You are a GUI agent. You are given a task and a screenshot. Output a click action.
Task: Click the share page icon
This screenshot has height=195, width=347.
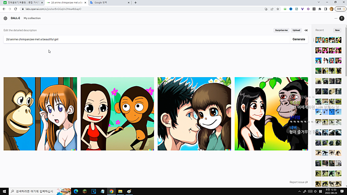pos(272,9)
